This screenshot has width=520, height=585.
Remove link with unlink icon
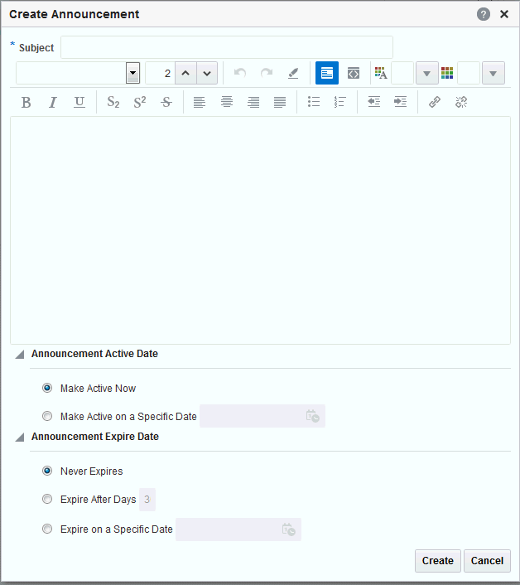tap(461, 102)
